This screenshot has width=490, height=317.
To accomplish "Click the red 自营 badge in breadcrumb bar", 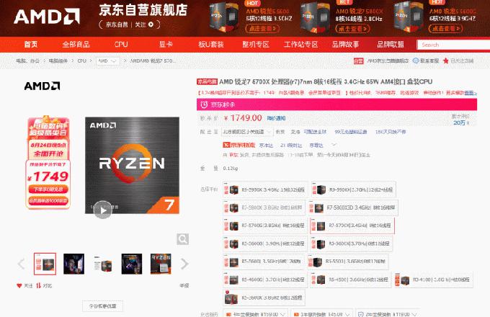I will (358, 61).
